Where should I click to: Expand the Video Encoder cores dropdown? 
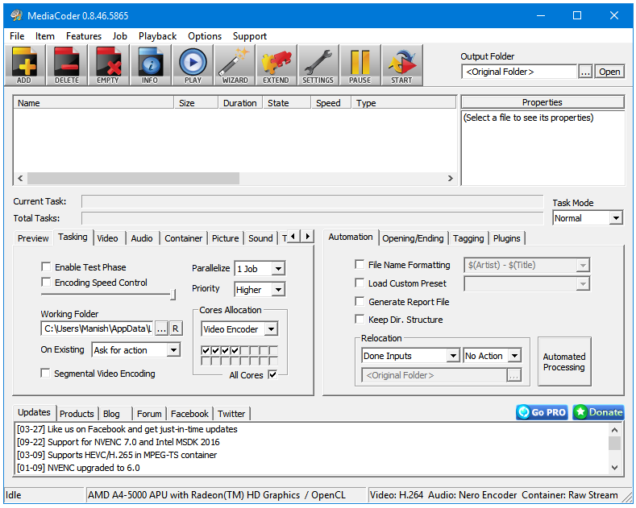(271, 329)
